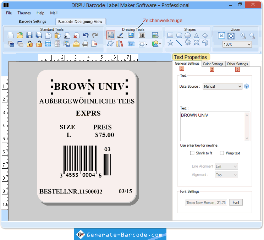Delete the selected object with red X icon
Screen dimensions: 264x240
click(x=76, y=36)
